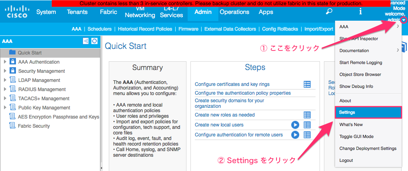Choose Logout in the user menu
Screen dimensions: 408x171
pyautogui.click(x=369, y=160)
